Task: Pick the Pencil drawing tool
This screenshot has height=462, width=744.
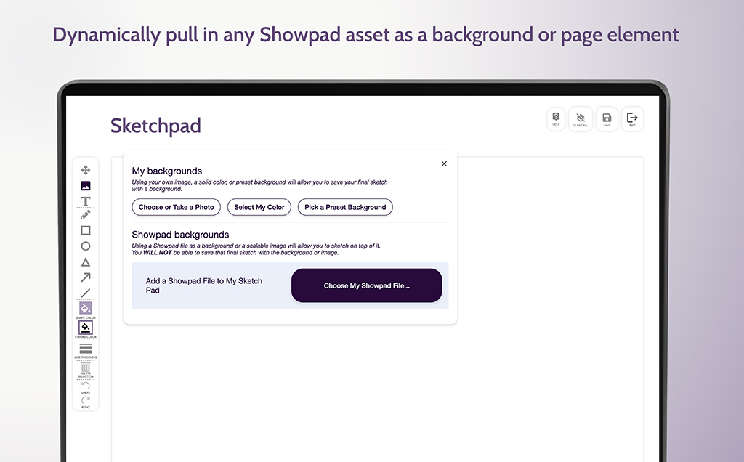Action: (86, 215)
